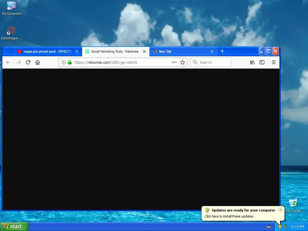Open the Library bookshelf icon
This screenshot has height=231, width=308.
click(x=252, y=63)
